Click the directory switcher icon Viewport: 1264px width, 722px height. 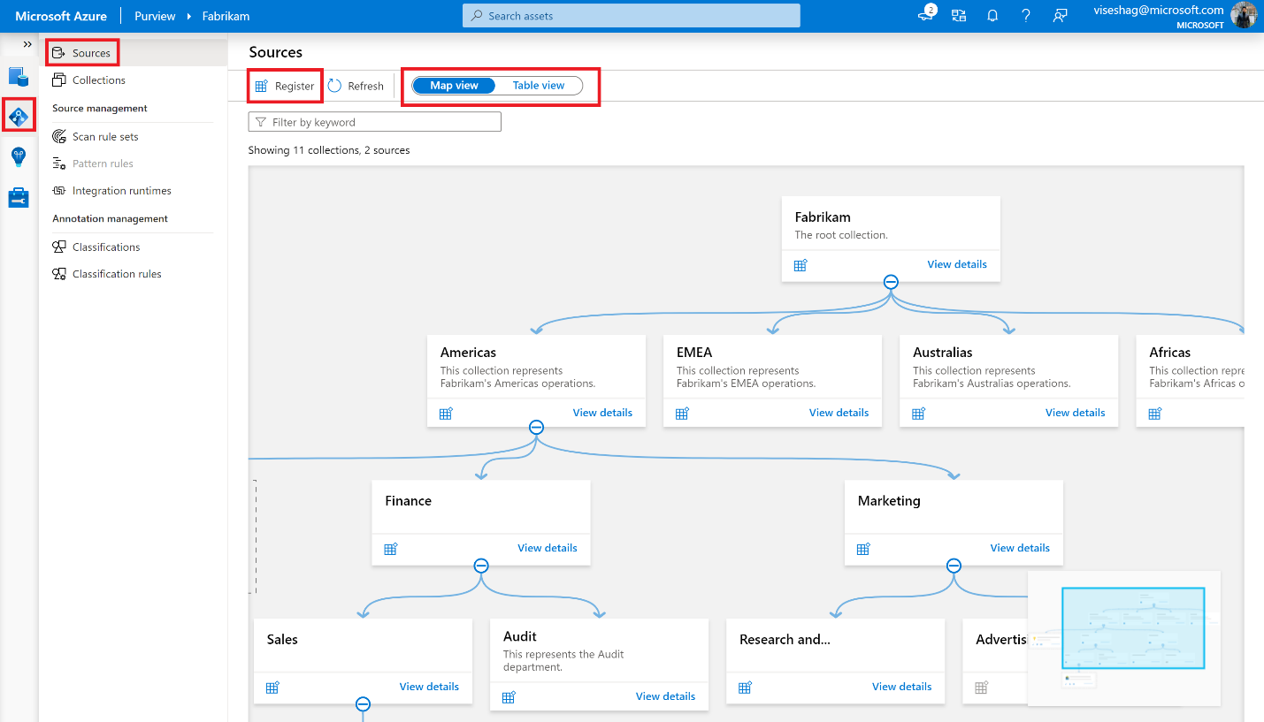click(959, 15)
